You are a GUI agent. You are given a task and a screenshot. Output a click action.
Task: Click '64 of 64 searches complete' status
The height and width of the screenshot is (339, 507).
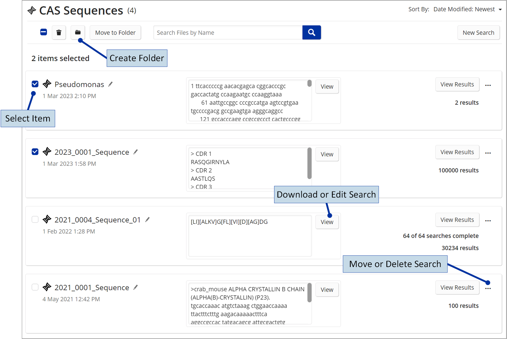(x=441, y=236)
